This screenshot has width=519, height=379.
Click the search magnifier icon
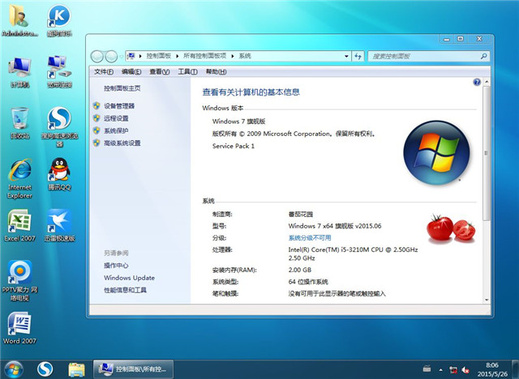tap(484, 56)
